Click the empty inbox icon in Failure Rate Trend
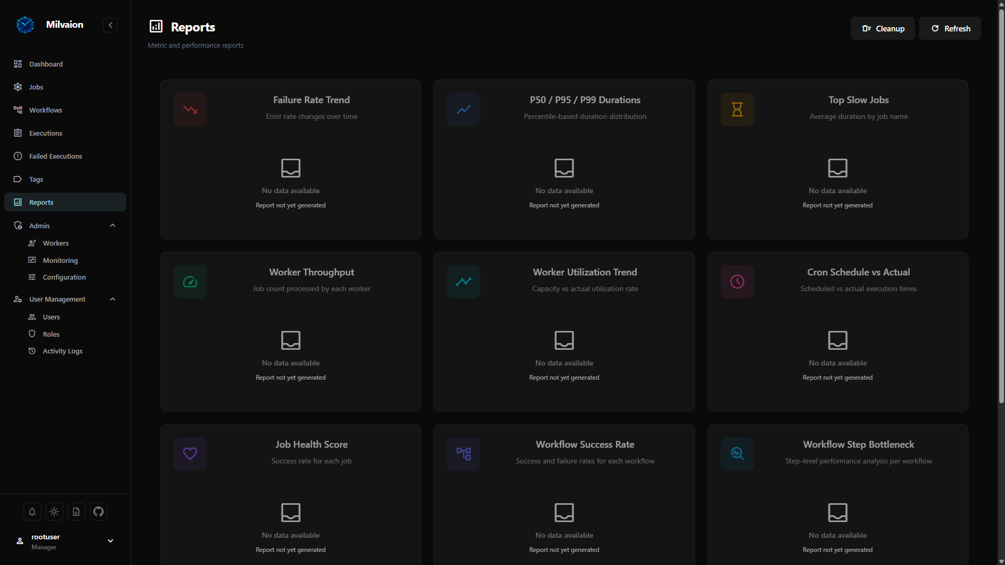Image resolution: width=1005 pixels, height=565 pixels. click(291, 168)
